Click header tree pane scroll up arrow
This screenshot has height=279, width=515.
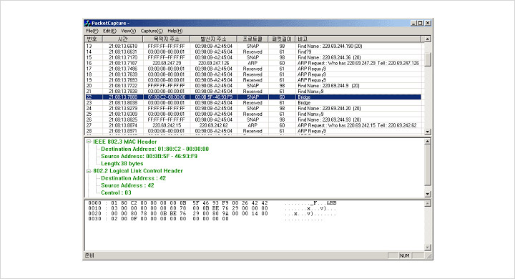pyautogui.click(x=427, y=142)
